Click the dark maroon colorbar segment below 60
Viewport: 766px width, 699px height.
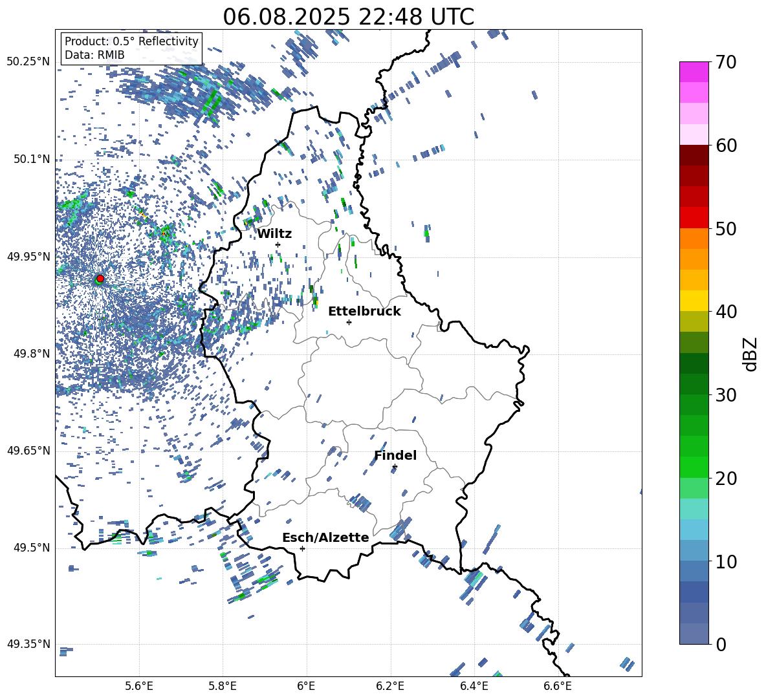(694, 155)
